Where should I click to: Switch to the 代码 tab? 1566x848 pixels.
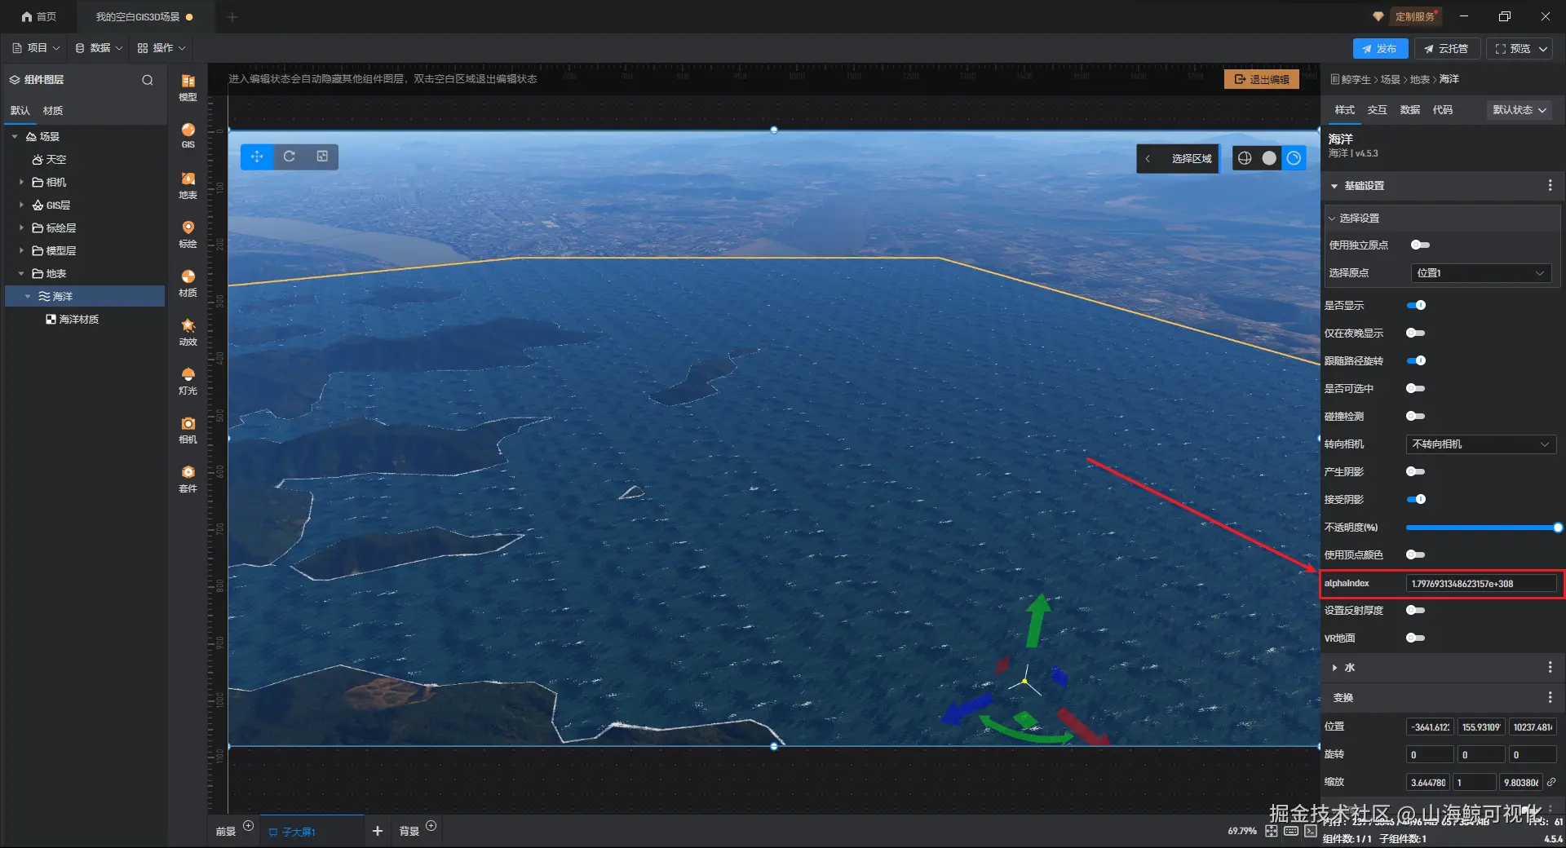coord(1443,110)
